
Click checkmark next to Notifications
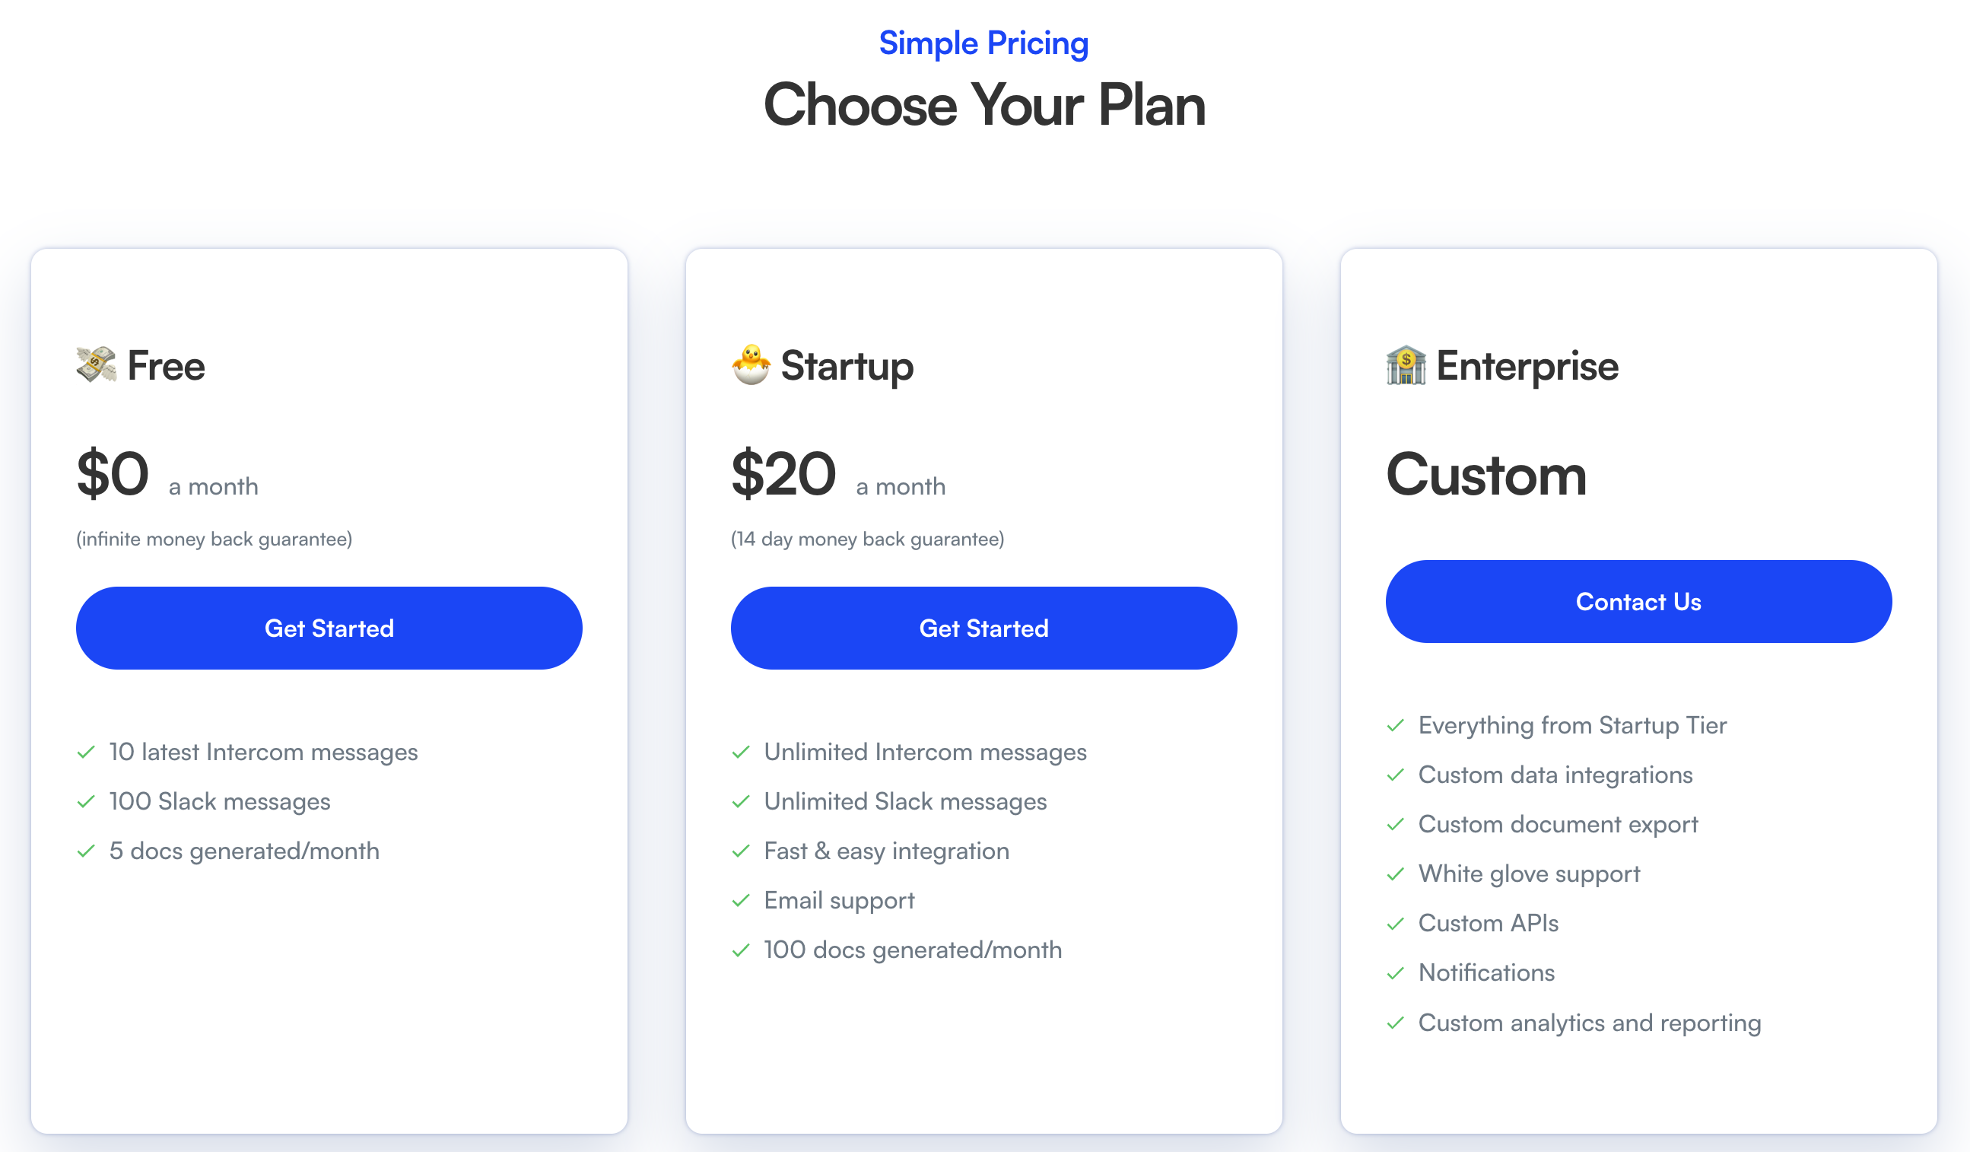point(1396,973)
